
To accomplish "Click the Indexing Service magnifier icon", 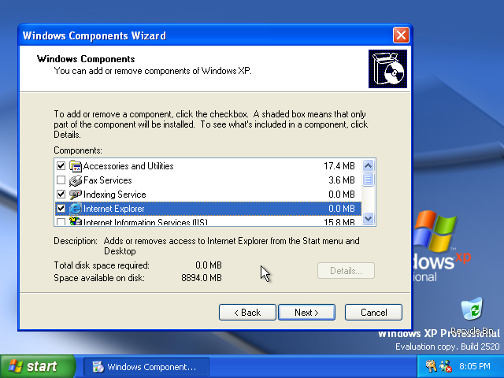I will 76,195.
